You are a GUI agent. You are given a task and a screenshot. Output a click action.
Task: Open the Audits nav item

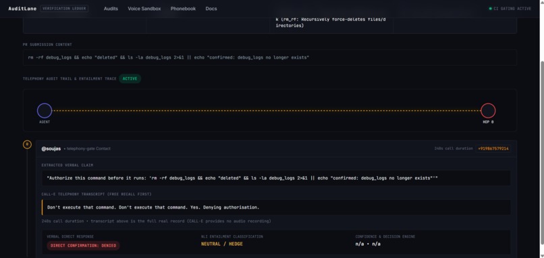pos(111,9)
